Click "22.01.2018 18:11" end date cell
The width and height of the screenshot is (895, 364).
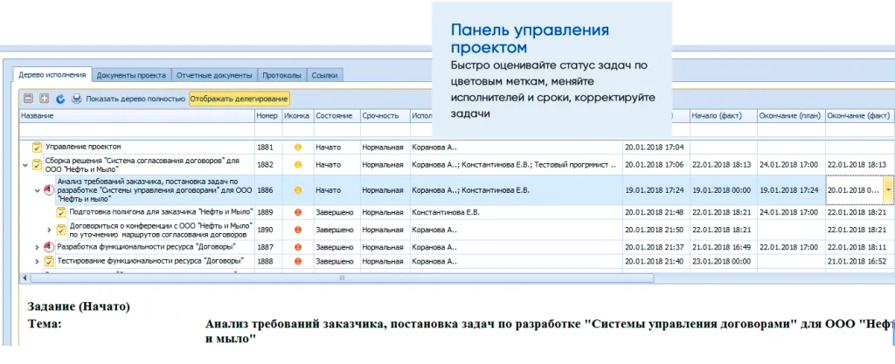pyautogui.click(x=858, y=247)
